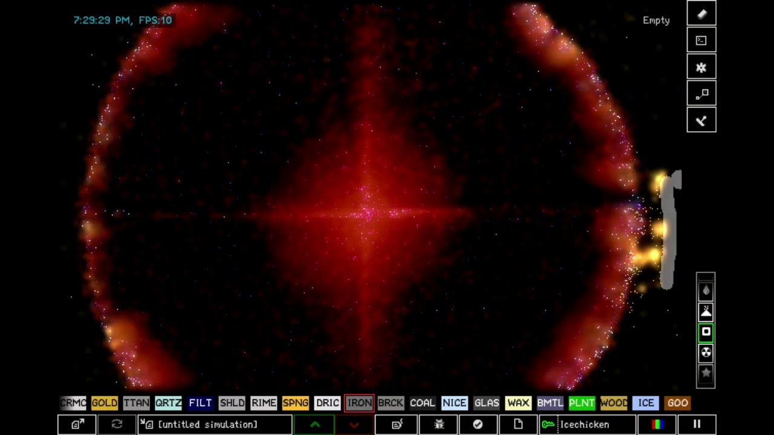The width and height of the screenshot is (774, 435).
Task: Select the WOOD element
Action: [614, 403]
